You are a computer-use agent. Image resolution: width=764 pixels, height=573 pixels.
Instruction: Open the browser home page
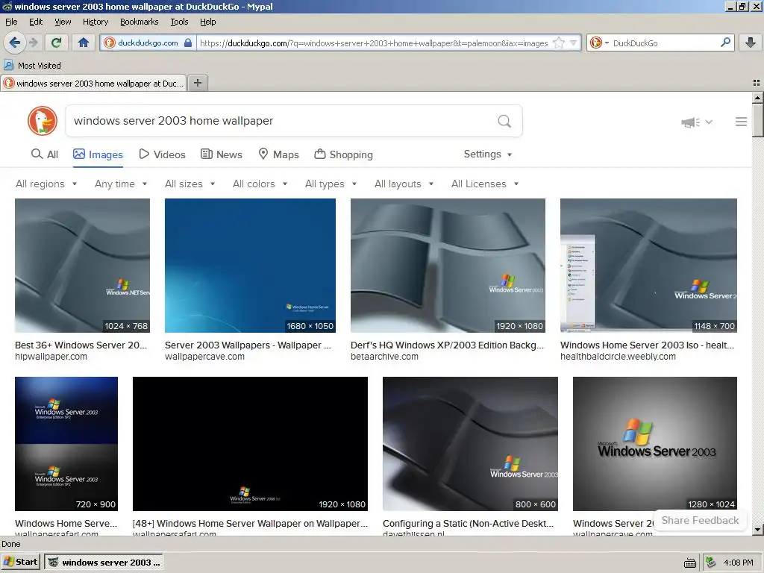point(84,43)
